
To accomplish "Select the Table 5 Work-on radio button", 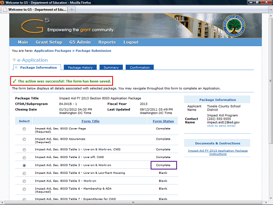I will [x=24, y=181].
